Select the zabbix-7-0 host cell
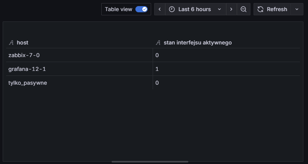Screen dimensions: 308x164 coord(24,55)
